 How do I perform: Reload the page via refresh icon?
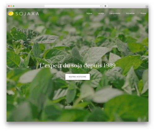[x=101, y=6]
